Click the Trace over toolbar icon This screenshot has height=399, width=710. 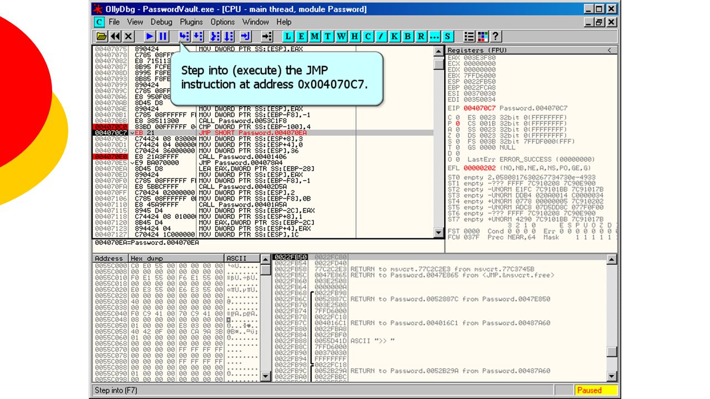230,37
